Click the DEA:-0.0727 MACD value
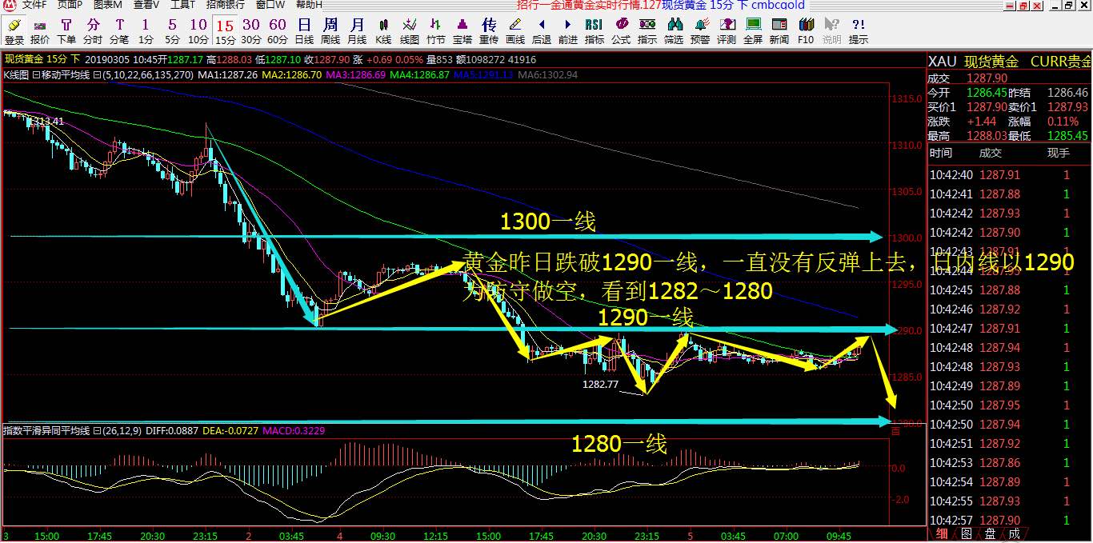The width and height of the screenshot is (1093, 543). 229,430
